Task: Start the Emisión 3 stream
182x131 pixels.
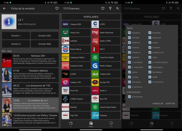Action: (16, 44)
